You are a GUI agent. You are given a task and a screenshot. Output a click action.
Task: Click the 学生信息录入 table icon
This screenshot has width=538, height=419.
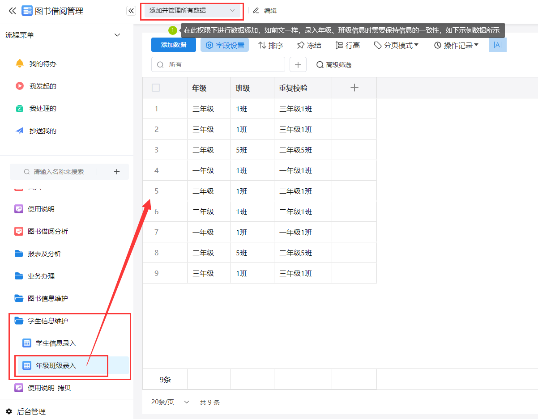[27, 343]
